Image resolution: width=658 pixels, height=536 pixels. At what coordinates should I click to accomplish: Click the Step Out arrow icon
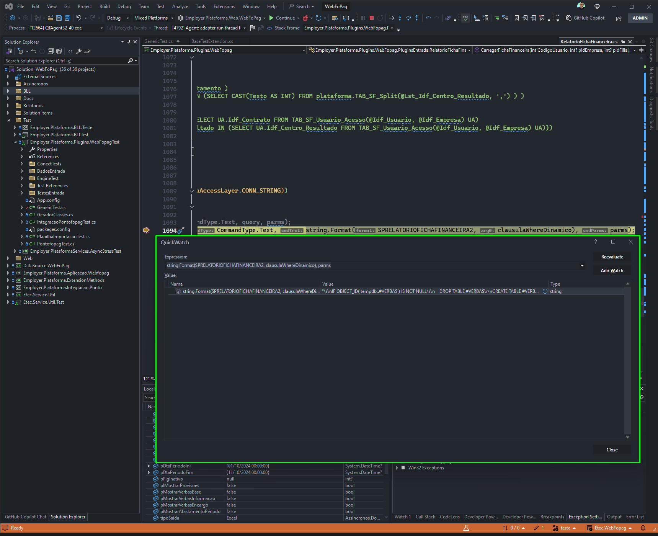416,18
